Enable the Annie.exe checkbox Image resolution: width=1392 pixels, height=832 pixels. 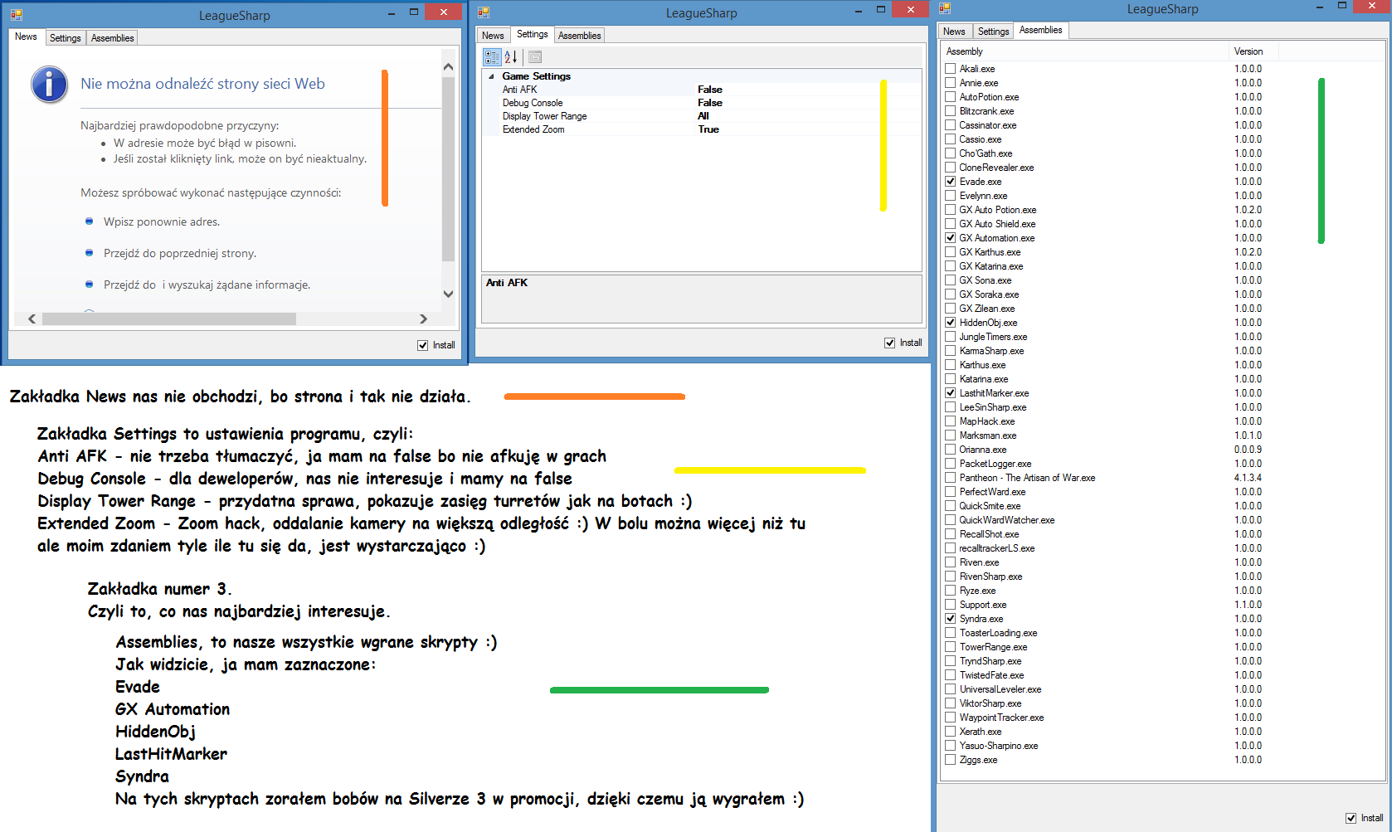click(x=951, y=83)
